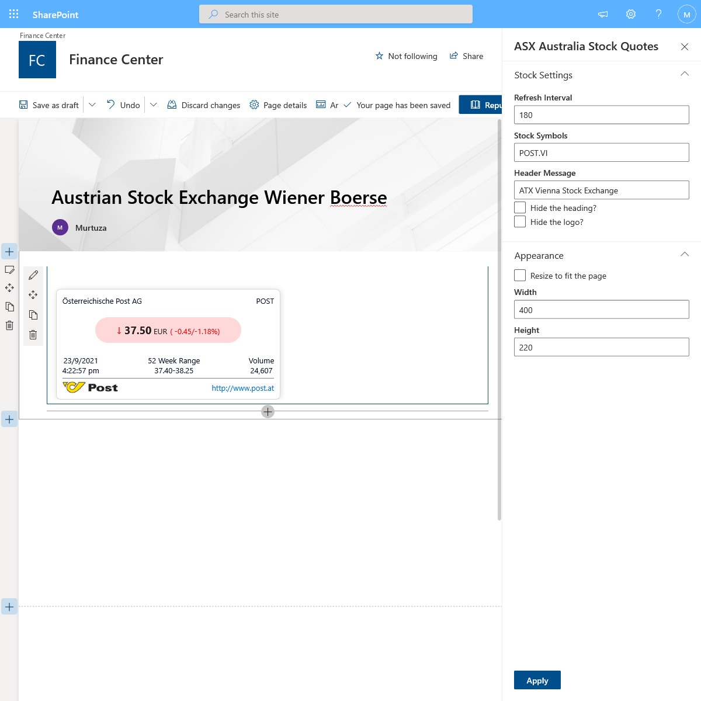701x701 pixels.
Task: Click the page canvas vertical scrollbar
Action: click(499, 320)
